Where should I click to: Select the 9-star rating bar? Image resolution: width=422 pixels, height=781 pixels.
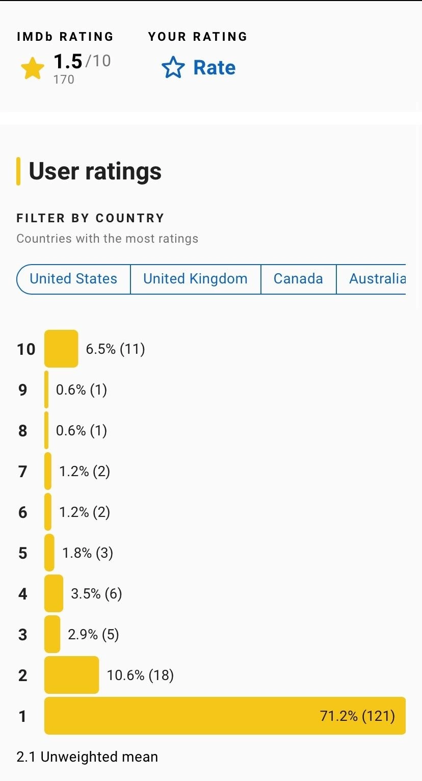tap(46, 389)
